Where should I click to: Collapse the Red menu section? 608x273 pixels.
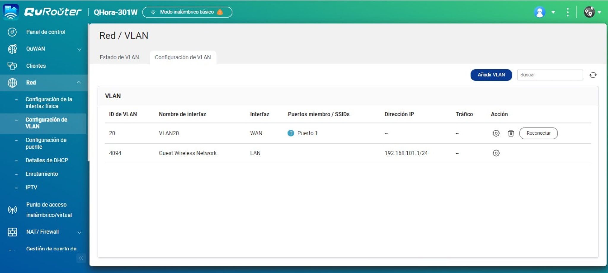point(79,82)
